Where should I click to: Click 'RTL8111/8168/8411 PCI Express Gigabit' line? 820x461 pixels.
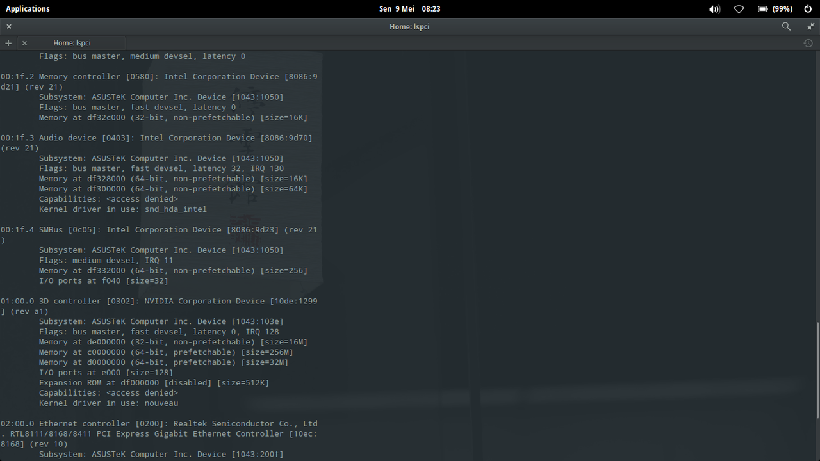pyautogui.click(x=159, y=434)
